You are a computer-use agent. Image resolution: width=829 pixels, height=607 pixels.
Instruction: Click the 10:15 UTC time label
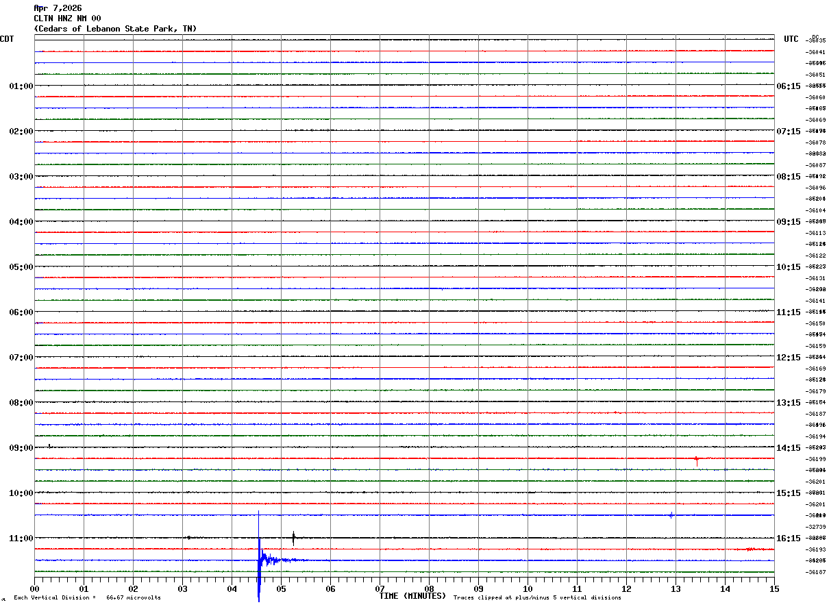click(789, 267)
